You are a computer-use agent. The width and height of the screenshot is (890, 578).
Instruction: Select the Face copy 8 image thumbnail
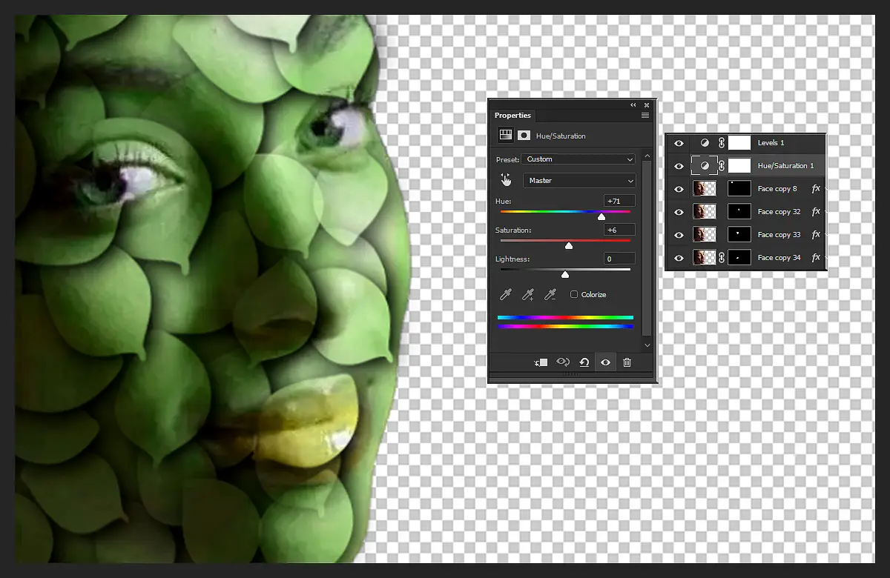pyautogui.click(x=705, y=189)
